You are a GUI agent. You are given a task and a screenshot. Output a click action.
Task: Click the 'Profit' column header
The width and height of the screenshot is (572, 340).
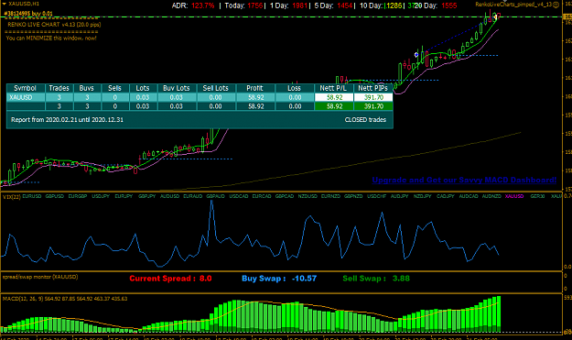click(255, 88)
